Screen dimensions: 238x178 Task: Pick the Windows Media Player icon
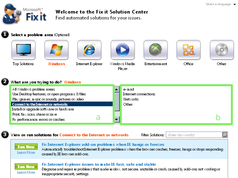coord(123,50)
